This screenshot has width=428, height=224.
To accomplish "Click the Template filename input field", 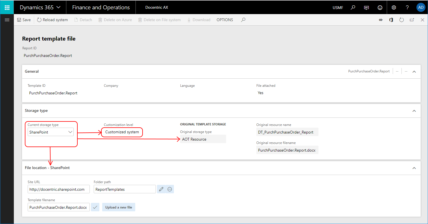I will [x=59, y=207].
